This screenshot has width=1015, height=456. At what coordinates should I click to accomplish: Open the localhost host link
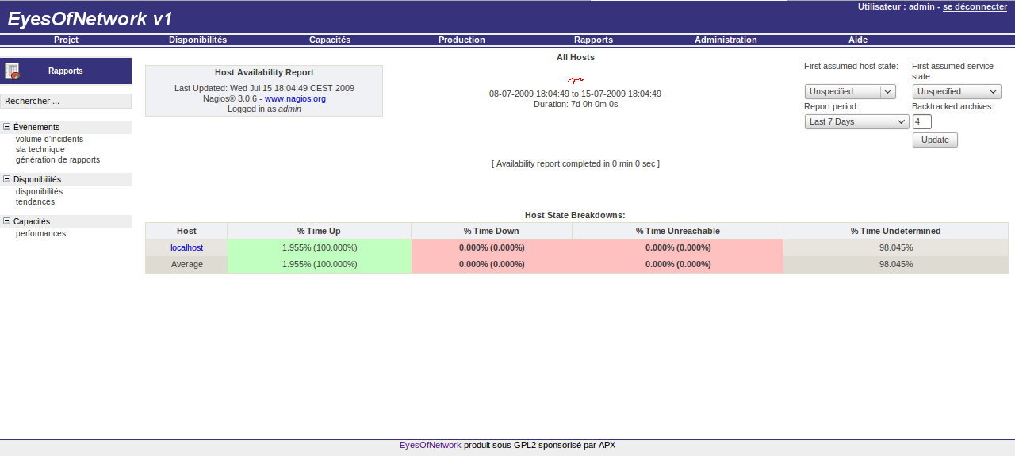coord(186,247)
